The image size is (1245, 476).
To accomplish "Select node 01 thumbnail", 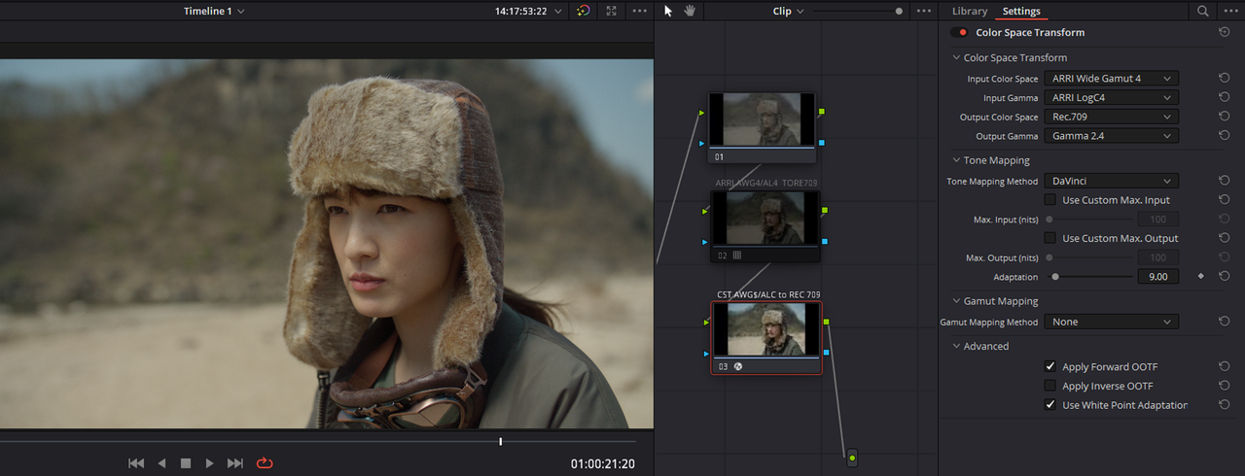I will click(761, 119).
